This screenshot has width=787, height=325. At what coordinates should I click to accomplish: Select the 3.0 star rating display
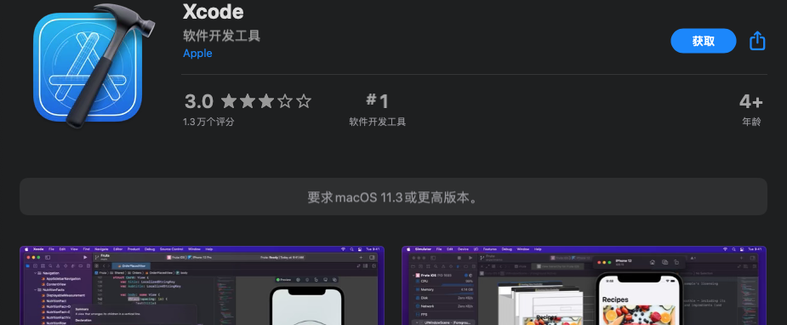[248, 101]
